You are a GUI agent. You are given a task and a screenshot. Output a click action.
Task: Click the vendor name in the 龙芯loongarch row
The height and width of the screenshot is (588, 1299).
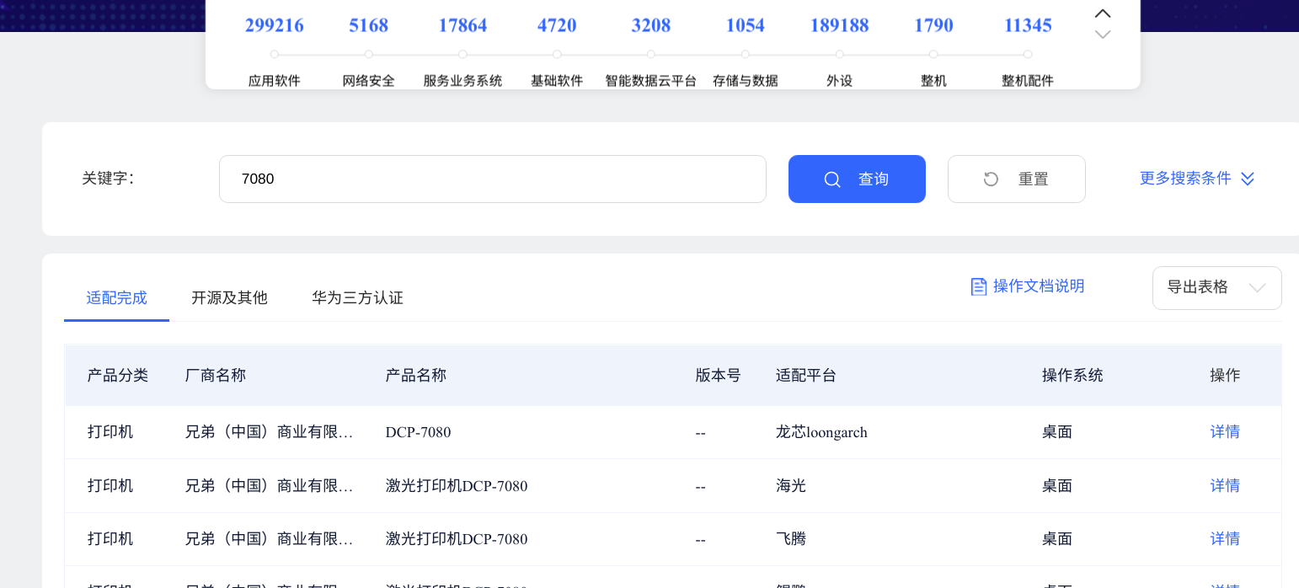click(x=269, y=432)
